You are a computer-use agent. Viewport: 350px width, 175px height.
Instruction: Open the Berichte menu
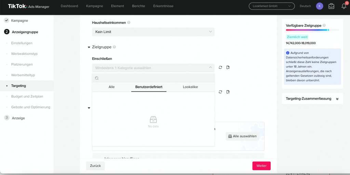tap(138, 6)
